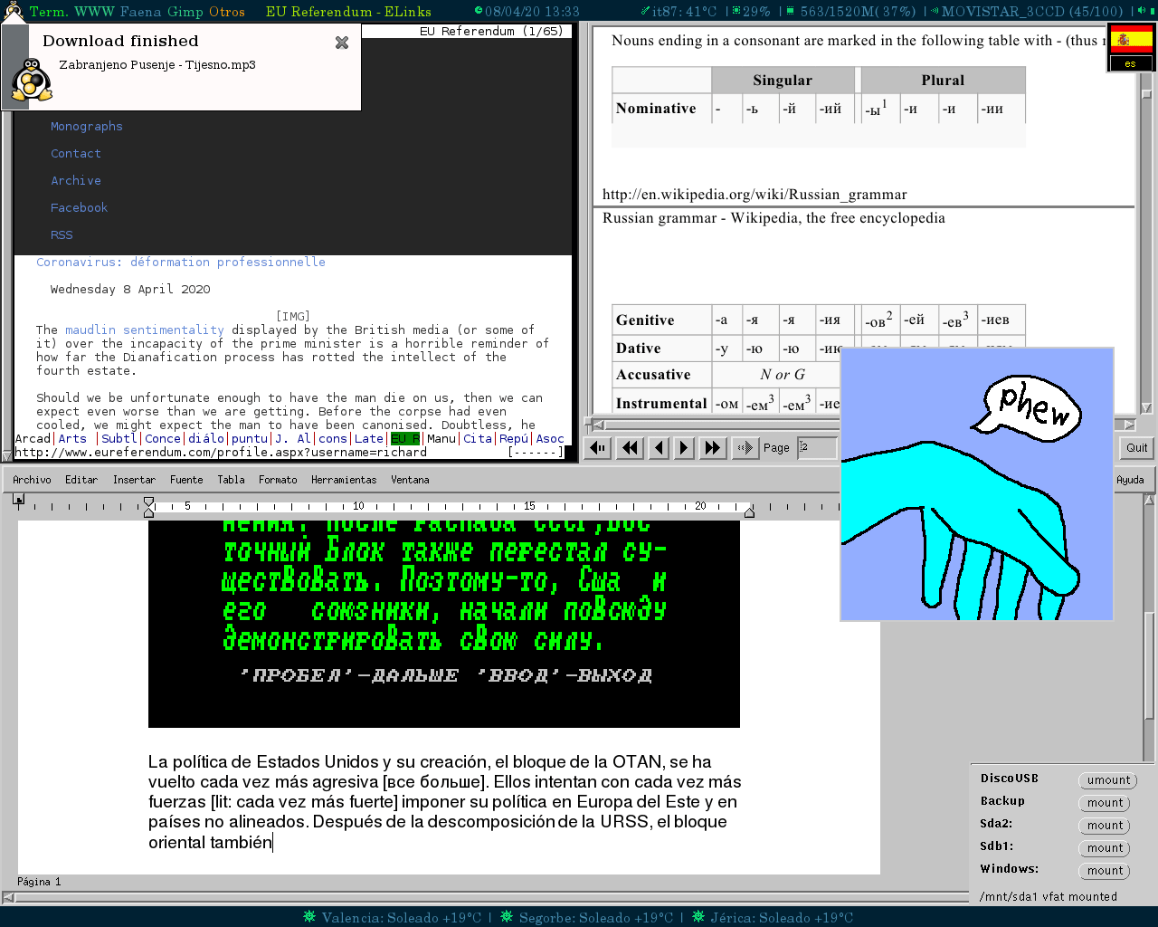
Task: Click the Quit button in document viewer
Action: [1136, 447]
